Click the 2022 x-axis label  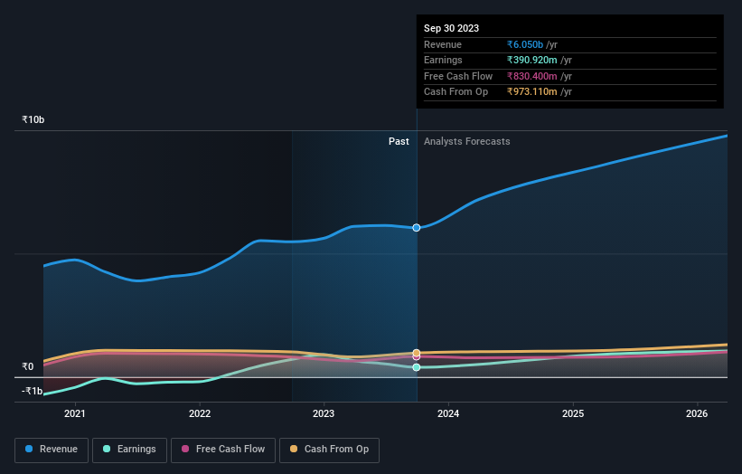[x=200, y=413]
